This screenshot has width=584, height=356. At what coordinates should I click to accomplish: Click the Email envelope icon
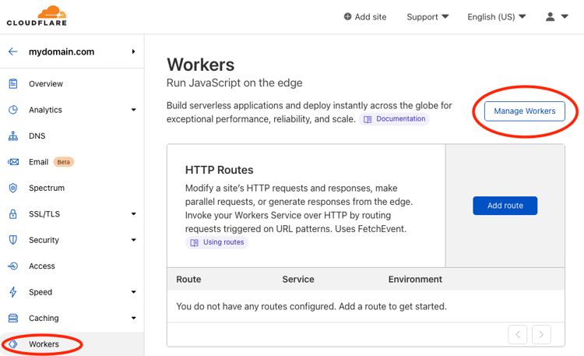coord(13,162)
